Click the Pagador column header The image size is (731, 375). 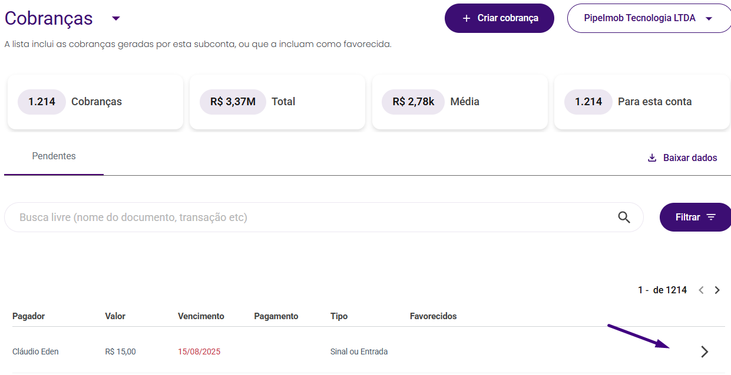point(28,316)
